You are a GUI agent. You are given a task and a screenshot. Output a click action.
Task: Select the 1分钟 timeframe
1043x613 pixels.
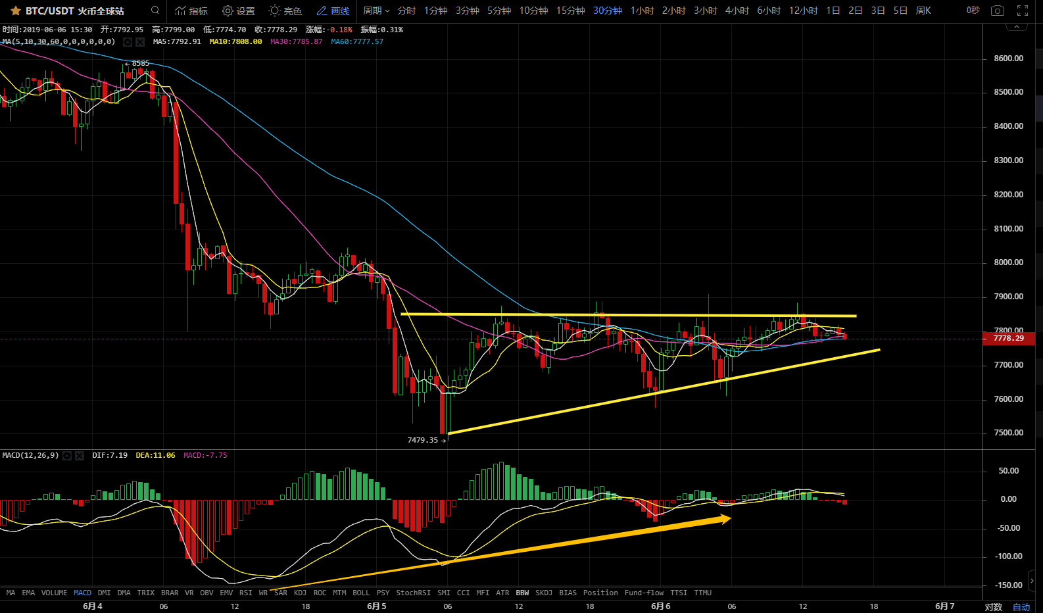click(435, 11)
